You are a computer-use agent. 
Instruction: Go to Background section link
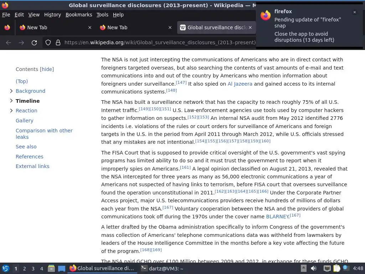pos(31,91)
